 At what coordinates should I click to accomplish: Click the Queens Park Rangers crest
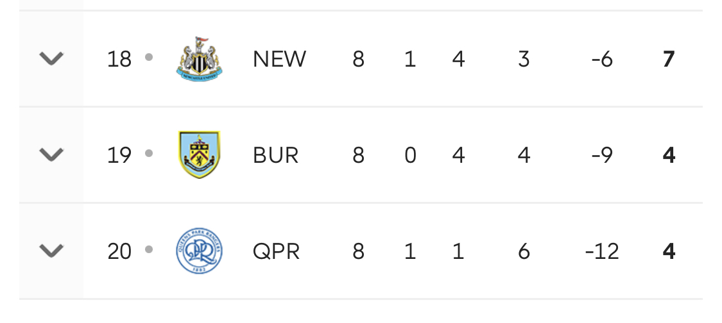(200, 251)
